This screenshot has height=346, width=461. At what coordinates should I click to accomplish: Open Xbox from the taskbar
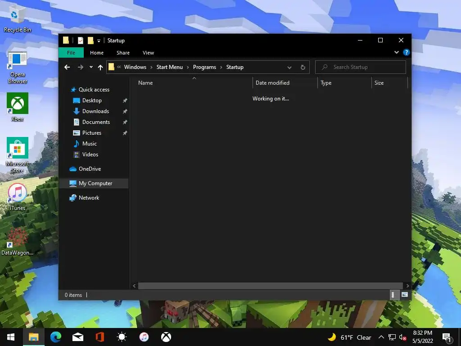pyautogui.click(x=166, y=337)
